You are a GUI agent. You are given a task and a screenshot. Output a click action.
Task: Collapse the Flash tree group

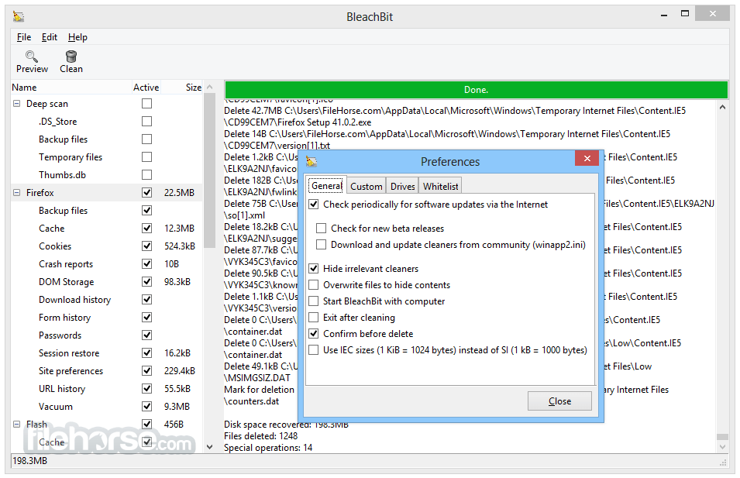pos(16,425)
